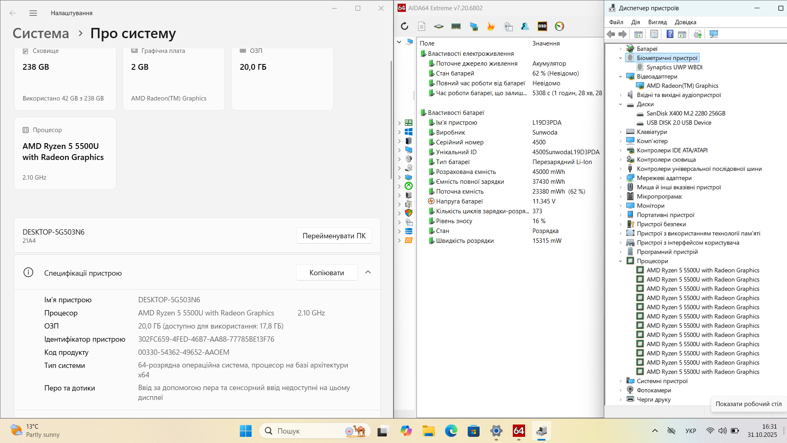Click the Копіювати button
Screen dimensions: 787x443
click(x=326, y=273)
